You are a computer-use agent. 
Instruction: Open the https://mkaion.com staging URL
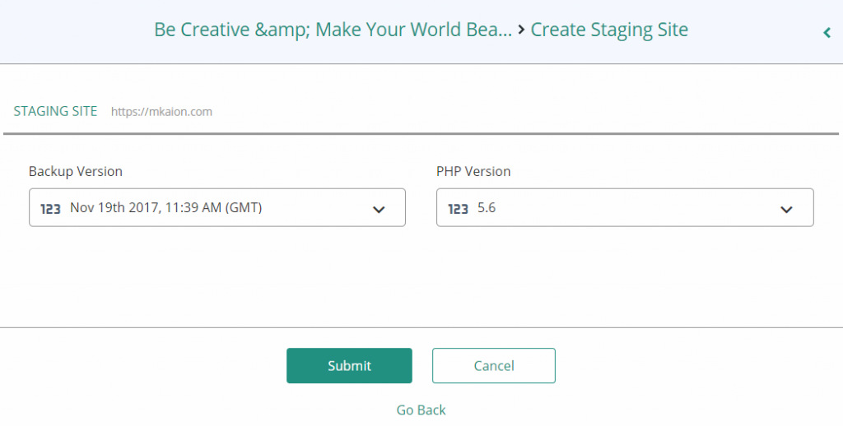(161, 112)
